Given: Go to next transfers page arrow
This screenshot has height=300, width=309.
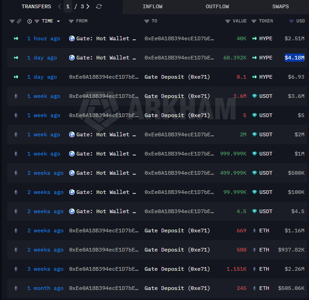Looking at the screenshot, I should (x=88, y=6).
